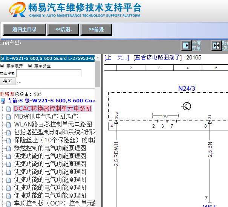Image resolution: width=228 pixels, height=207 pixels.
Task: Open DCAC转换器控制单元电路图 tree item
Action: point(53,109)
